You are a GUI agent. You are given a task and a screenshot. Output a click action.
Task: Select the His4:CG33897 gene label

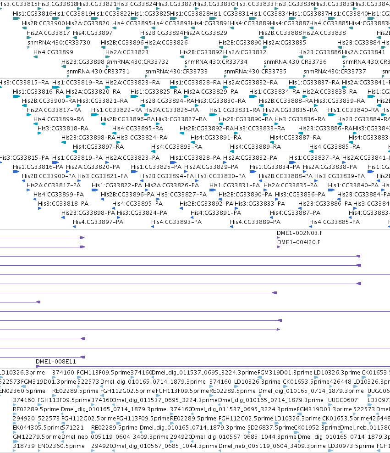93,33
